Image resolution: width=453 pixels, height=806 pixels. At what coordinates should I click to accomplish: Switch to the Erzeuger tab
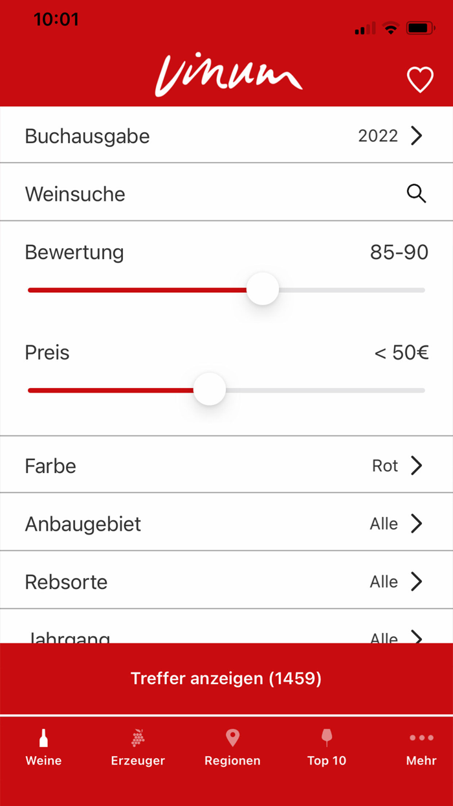pyautogui.click(x=137, y=748)
